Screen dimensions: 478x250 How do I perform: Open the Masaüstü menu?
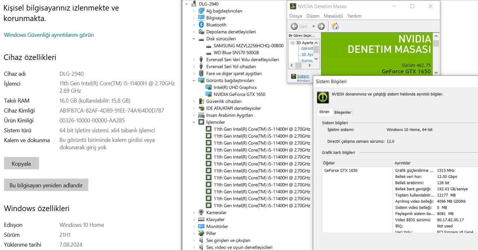coord(333,16)
